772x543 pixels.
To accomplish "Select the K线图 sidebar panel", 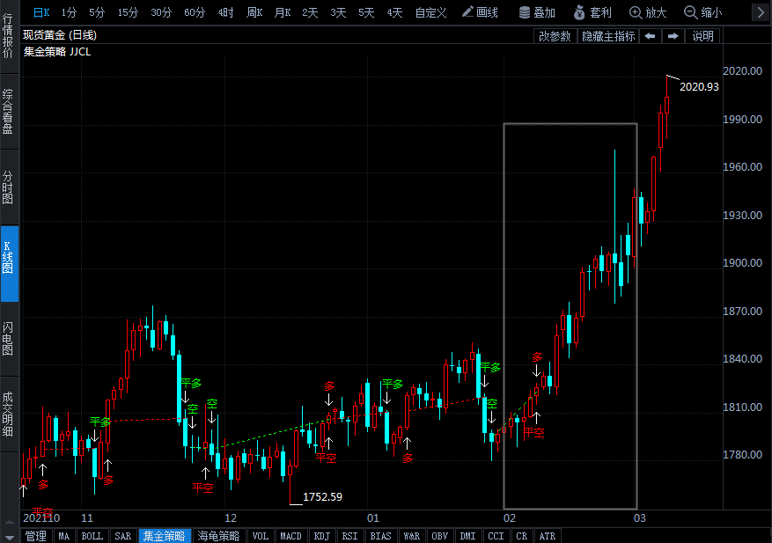I will [8, 263].
